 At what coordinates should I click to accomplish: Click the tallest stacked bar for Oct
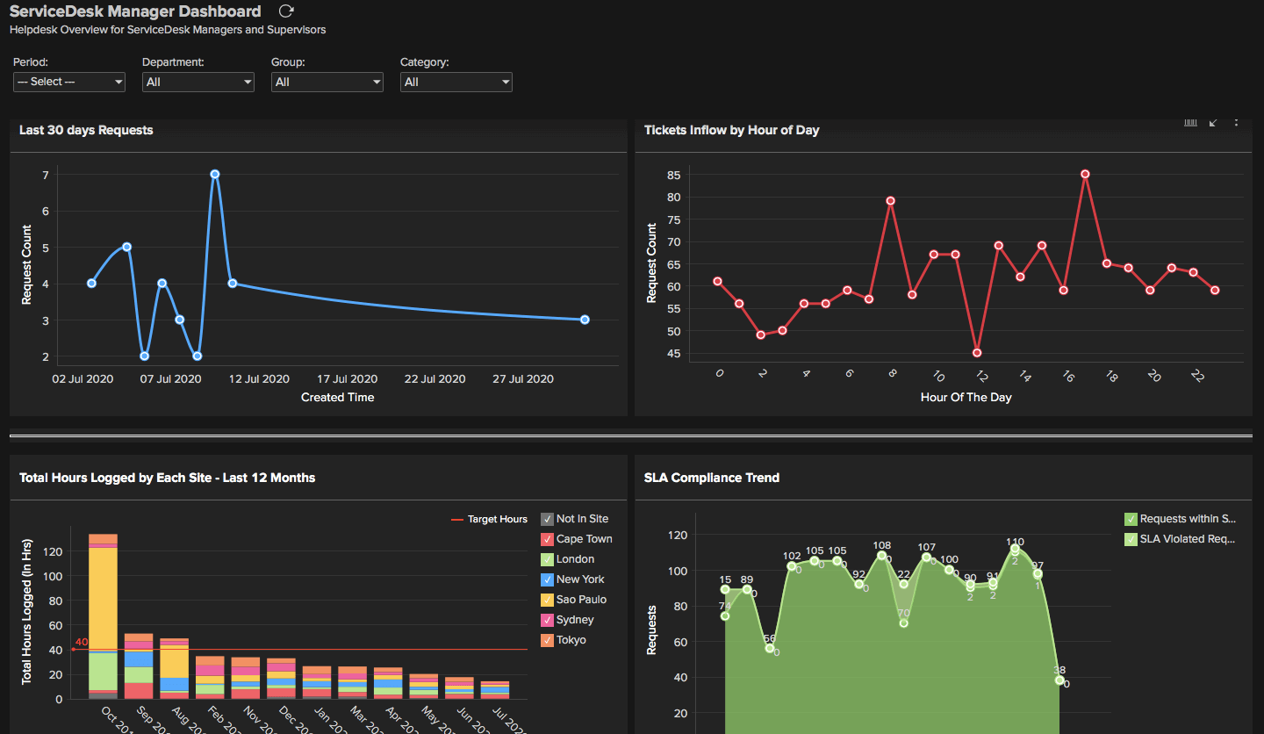[x=103, y=615]
